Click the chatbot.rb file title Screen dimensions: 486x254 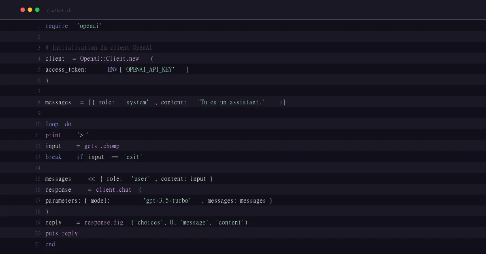point(59,10)
